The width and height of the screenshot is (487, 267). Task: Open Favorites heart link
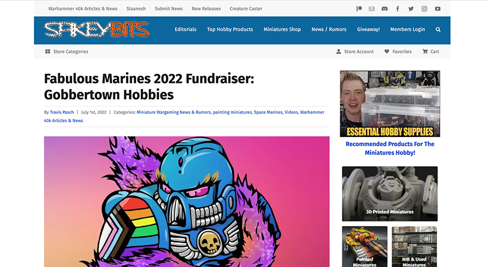[x=398, y=52]
